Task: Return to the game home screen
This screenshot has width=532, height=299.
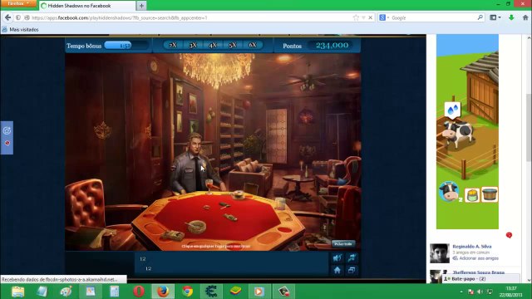Action: tap(337, 270)
